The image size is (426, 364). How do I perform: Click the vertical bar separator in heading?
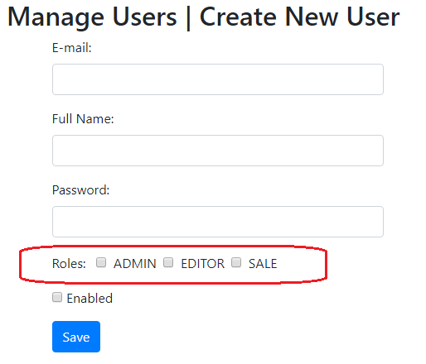pyautogui.click(x=188, y=18)
